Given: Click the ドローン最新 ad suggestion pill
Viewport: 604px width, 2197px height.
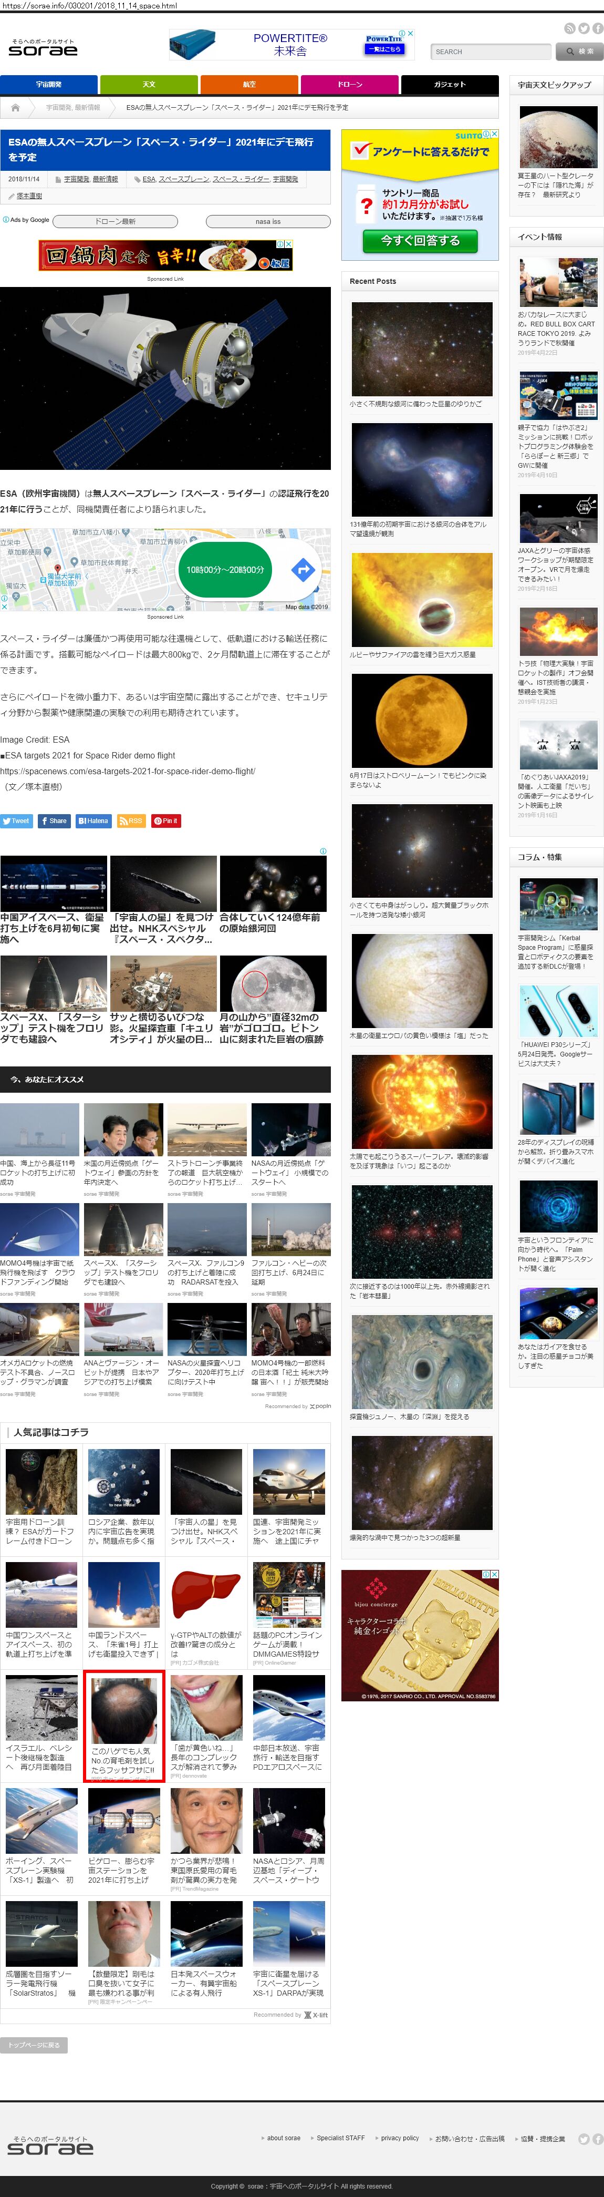Looking at the screenshot, I should [x=115, y=221].
